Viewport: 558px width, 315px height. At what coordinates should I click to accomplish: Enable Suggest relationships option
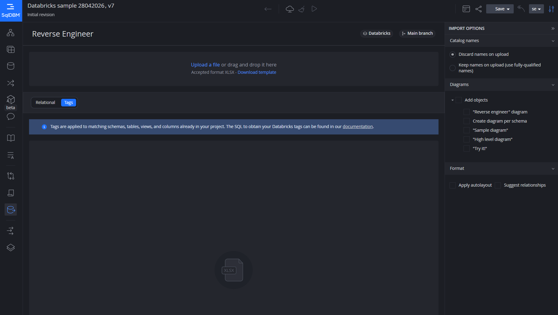pos(498,185)
